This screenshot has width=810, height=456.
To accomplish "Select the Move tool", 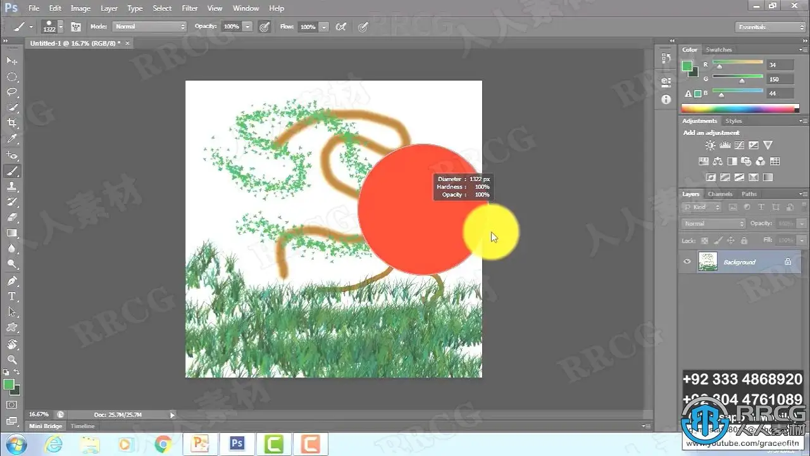I will 11,61.
